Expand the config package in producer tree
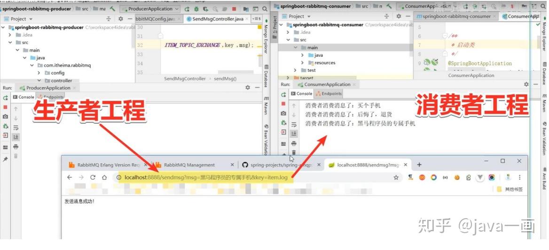549x250 pixels. pyautogui.click(x=39, y=73)
